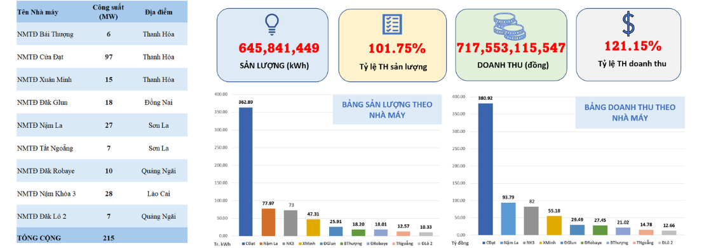Select the 717,553,115,547 revenue value
This screenshot has height=248, width=718.
coord(511,48)
